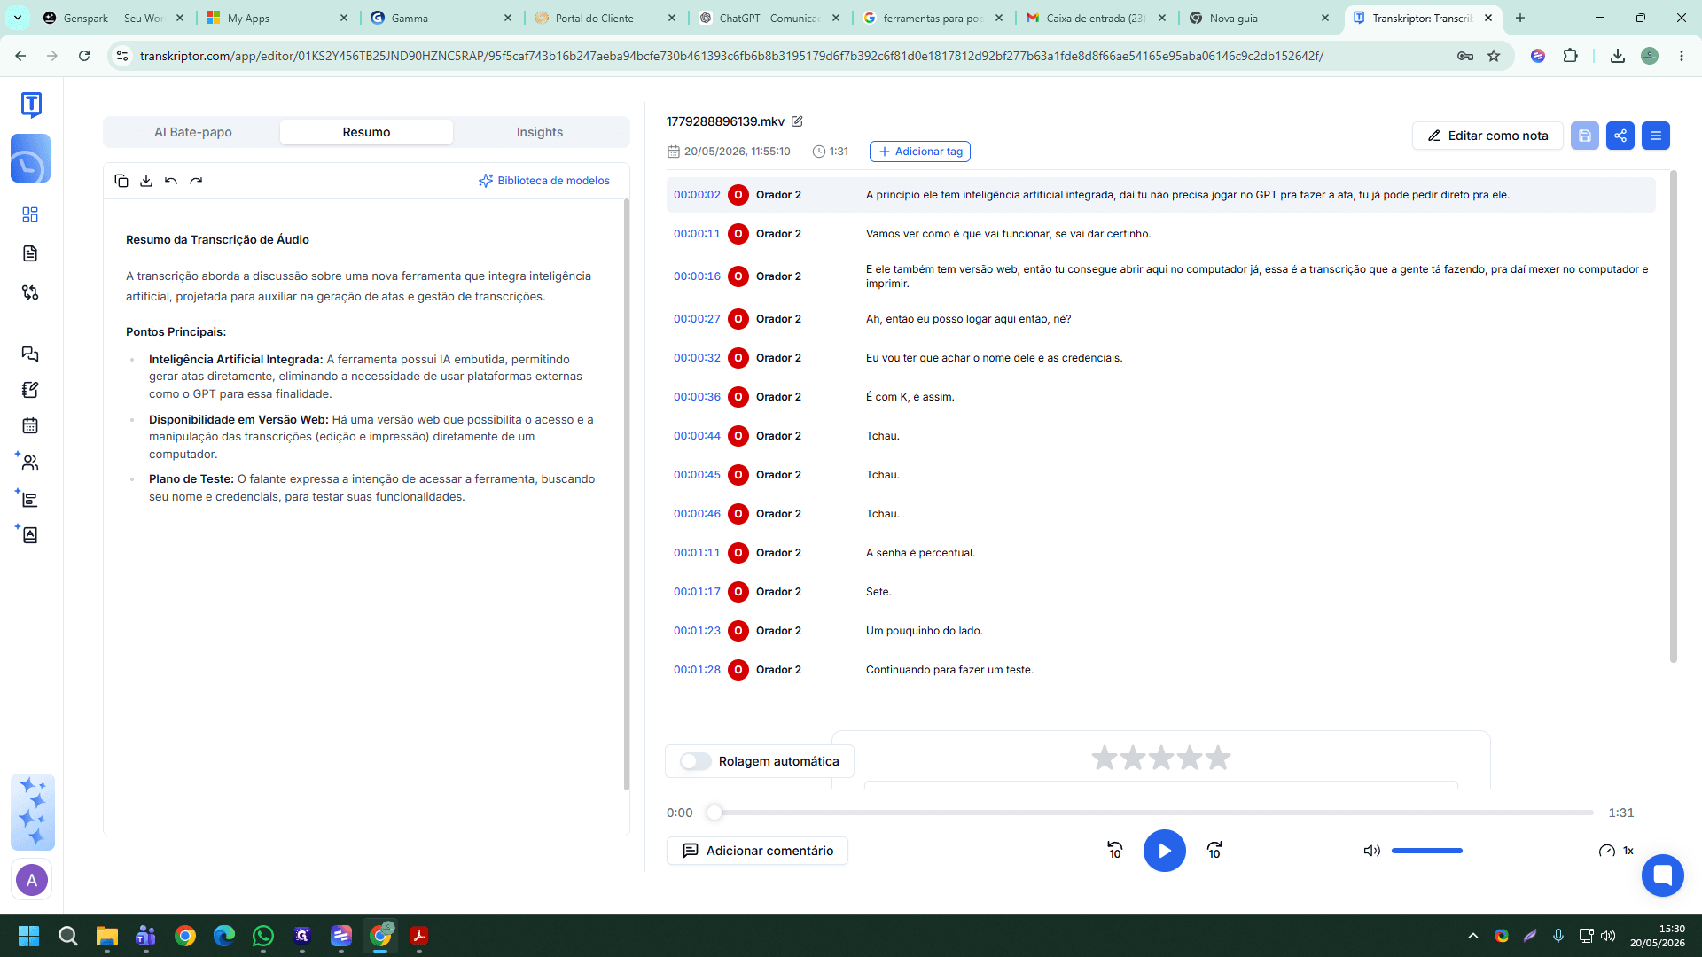1702x957 pixels.
Task: Click the transcript panel scrollbar
Action: click(1674, 416)
